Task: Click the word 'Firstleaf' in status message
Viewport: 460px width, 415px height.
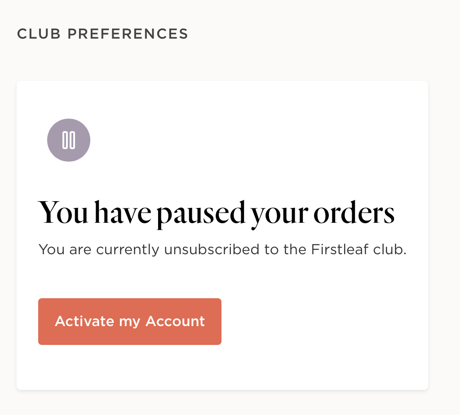Action: [x=340, y=249]
